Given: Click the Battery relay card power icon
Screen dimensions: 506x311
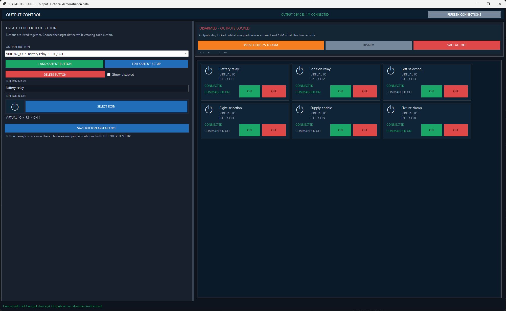Looking at the screenshot, I should tap(209, 70).
